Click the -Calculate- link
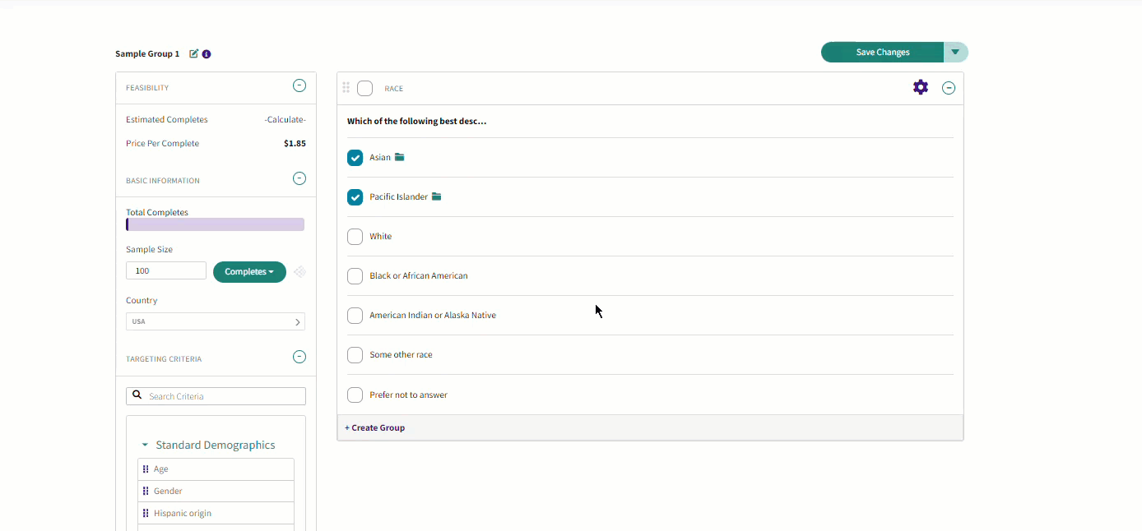The image size is (1142, 531). 285,119
